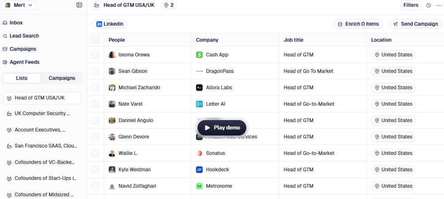Check the Michael Zacharski row checkbox
The width and height of the screenshot is (444, 199).
pyautogui.click(x=96, y=88)
